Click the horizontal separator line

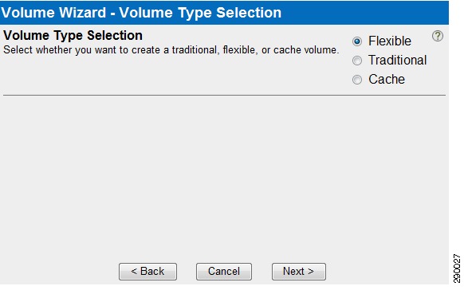[224, 95]
